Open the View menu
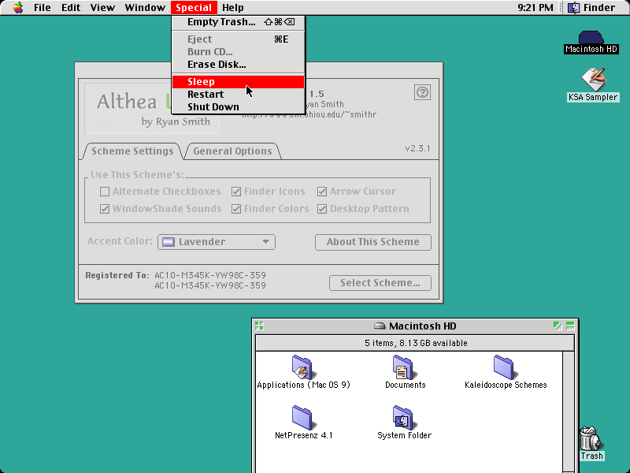 coord(102,8)
